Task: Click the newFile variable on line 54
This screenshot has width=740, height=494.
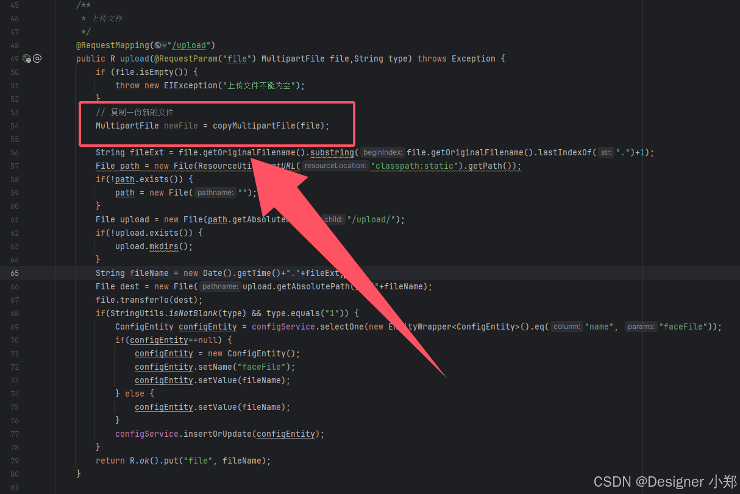Action: click(x=181, y=125)
